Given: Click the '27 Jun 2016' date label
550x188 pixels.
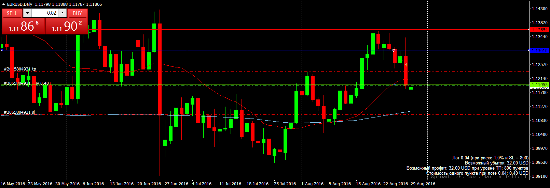Looking at the screenshot, I should [176, 184].
